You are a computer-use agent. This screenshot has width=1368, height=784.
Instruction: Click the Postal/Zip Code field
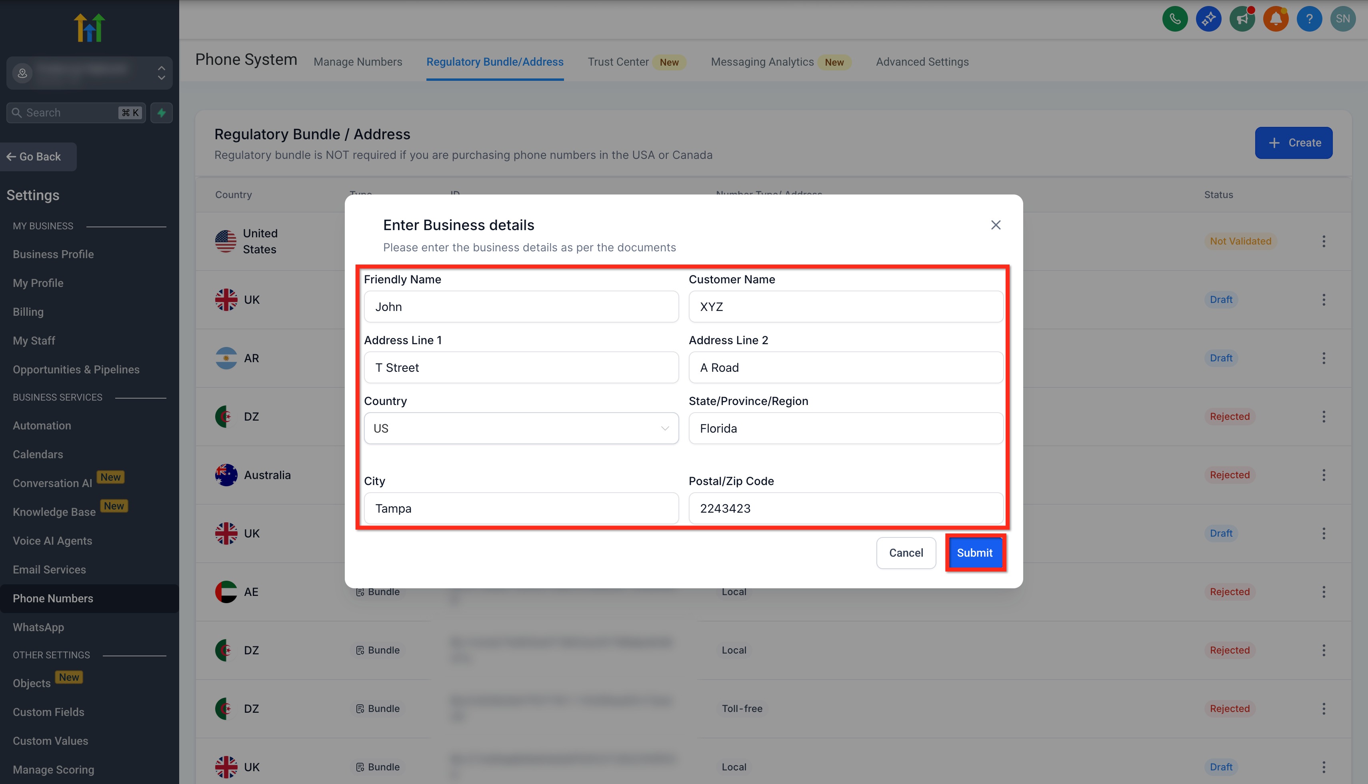pos(846,508)
